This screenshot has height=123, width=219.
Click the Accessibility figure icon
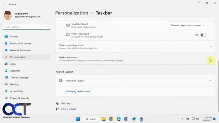point(6,91)
